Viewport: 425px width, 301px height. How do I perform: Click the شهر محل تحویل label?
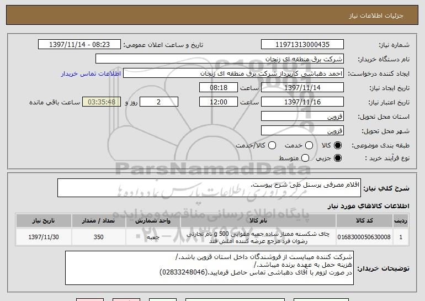point(385,131)
